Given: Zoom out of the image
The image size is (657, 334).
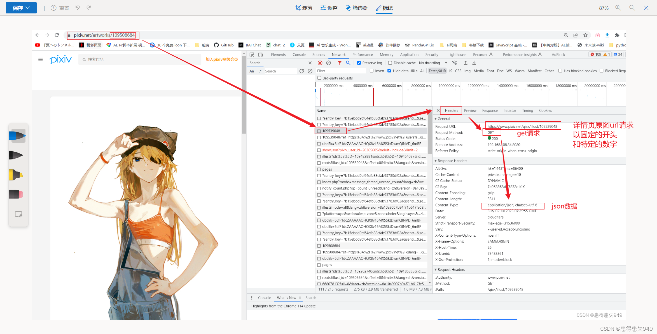Looking at the screenshot, I should click(x=632, y=8).
